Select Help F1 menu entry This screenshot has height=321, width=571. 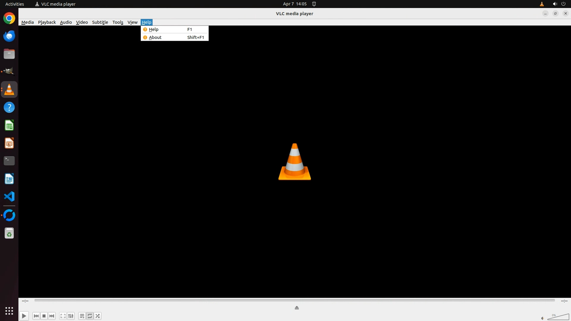154,29
